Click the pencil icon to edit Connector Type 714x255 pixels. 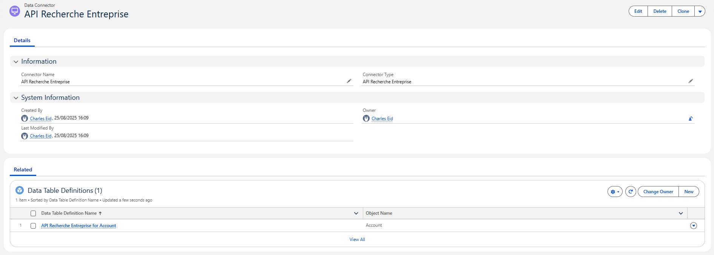click(x=691, y=81)
